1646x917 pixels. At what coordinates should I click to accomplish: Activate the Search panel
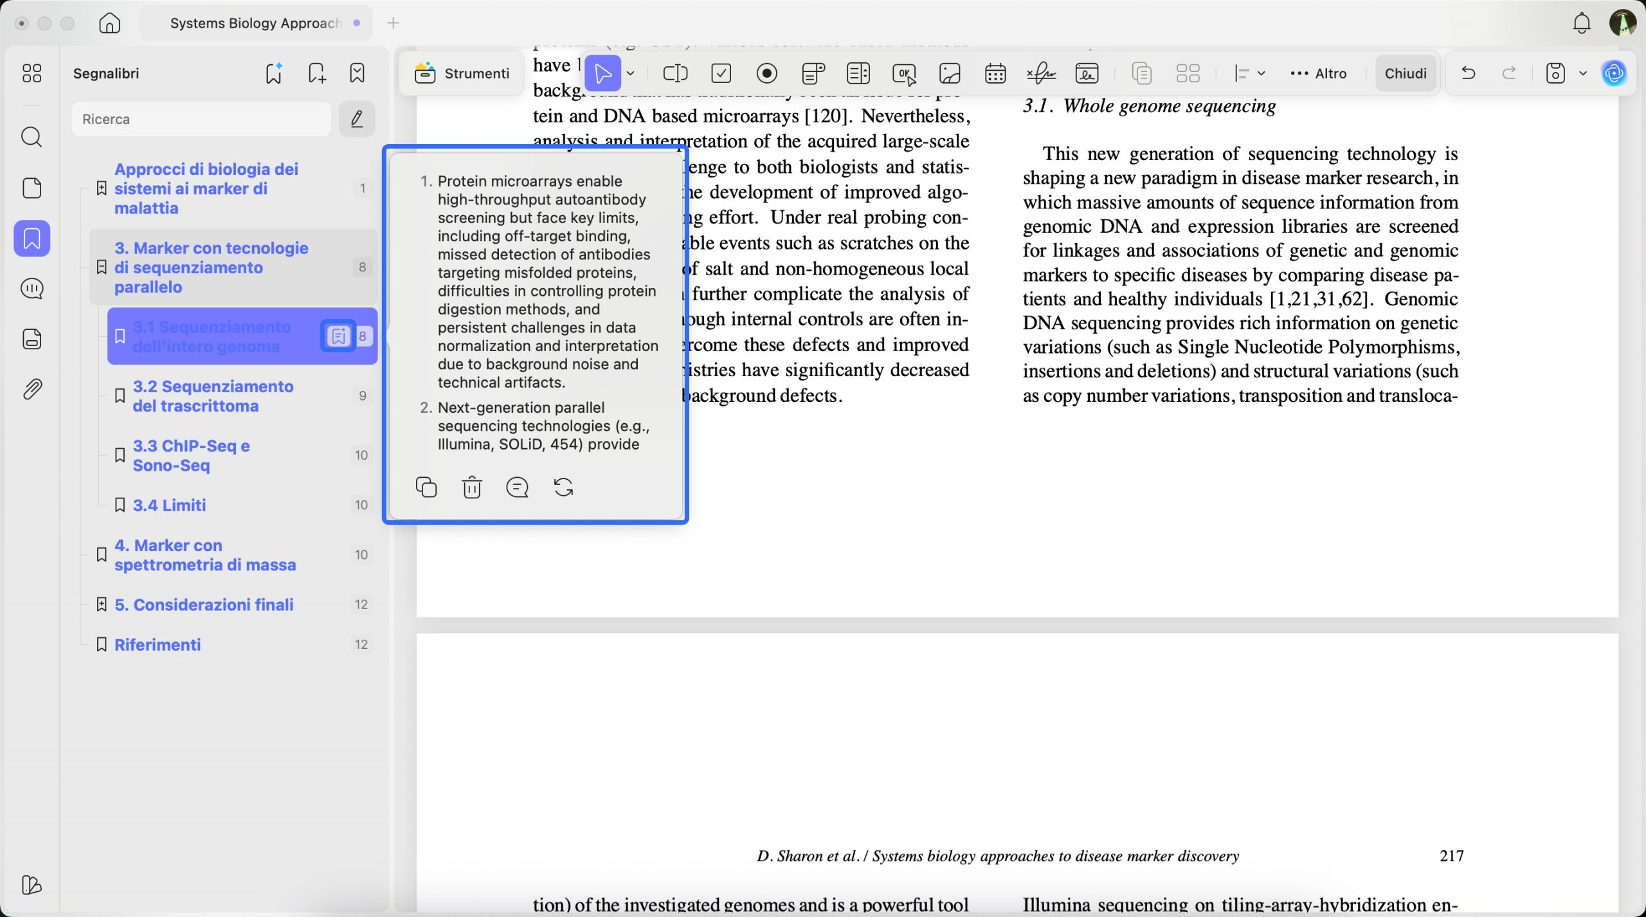(x=32, y=137)
